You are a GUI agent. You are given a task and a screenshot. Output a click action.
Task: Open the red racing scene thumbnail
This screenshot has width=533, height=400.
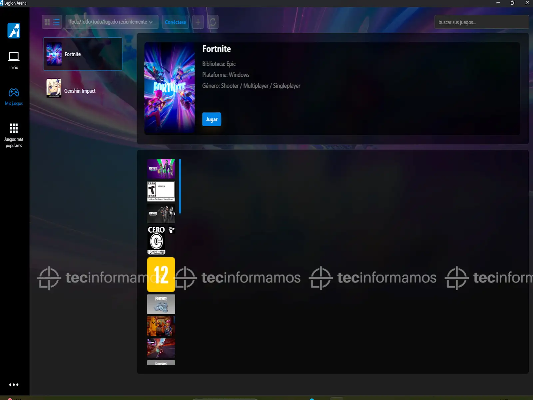161,348
